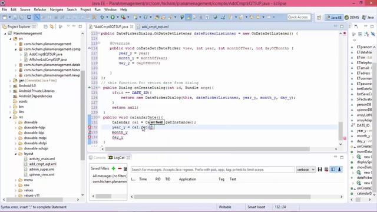Open Project Explorer view menu triangle
Image resolution: width=377 pixels, height=212 pixels.
(x=68, y=26)
